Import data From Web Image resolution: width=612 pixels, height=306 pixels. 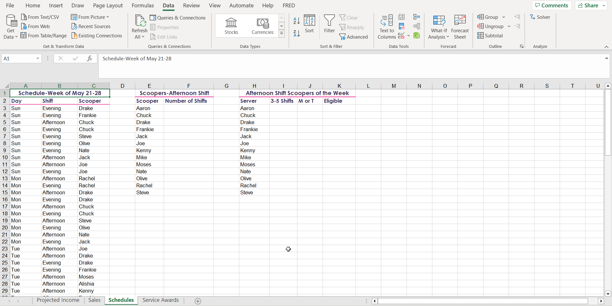(35, 26)
